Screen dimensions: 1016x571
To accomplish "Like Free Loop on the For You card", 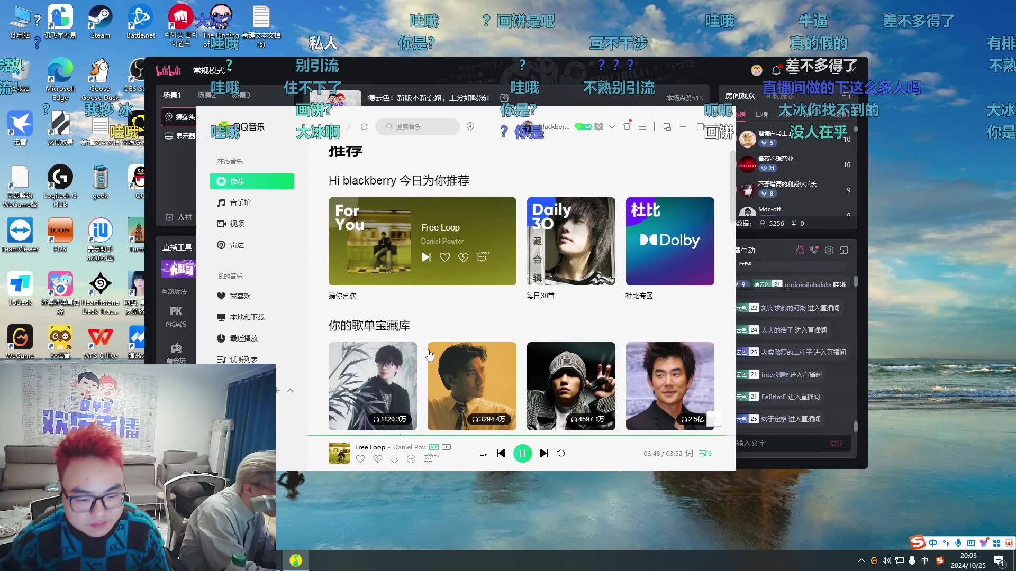I will [444, 257].
